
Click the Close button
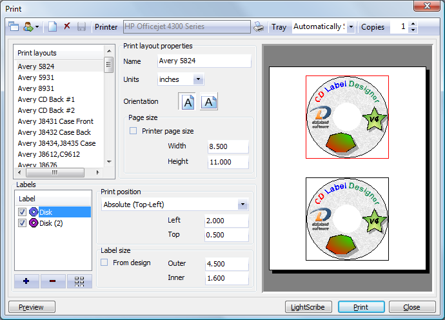(x=412, y=307)
